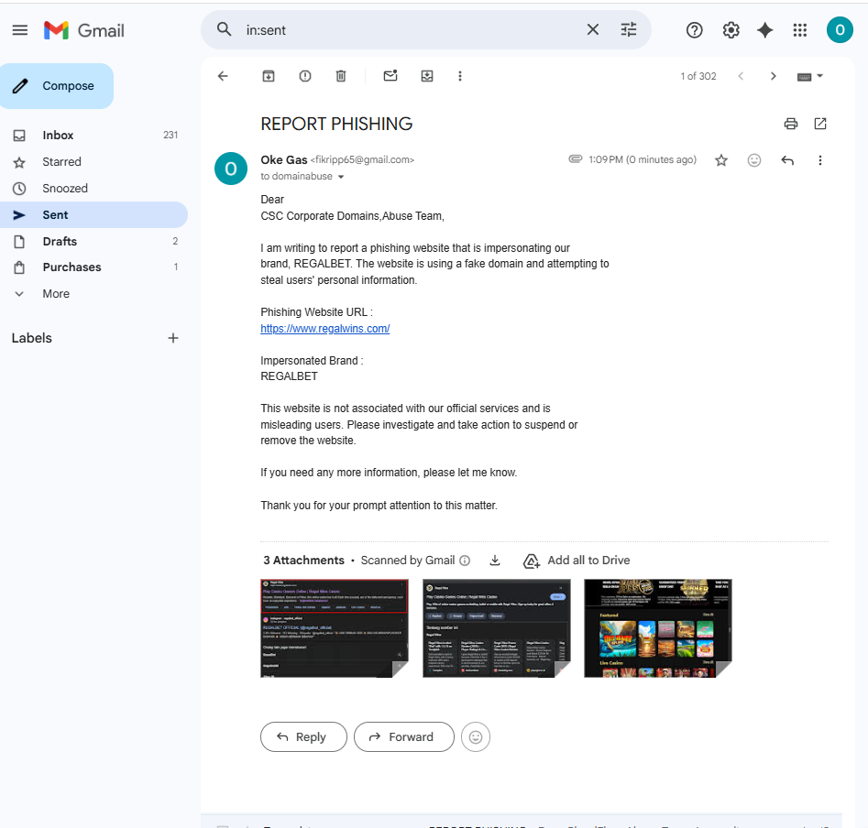Click the Gmail logo

point(84,30)
